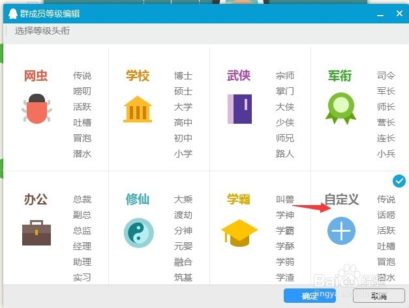Choose the 学校 category heading
This screenshot has height=308, width=409.
pos(138,76)
